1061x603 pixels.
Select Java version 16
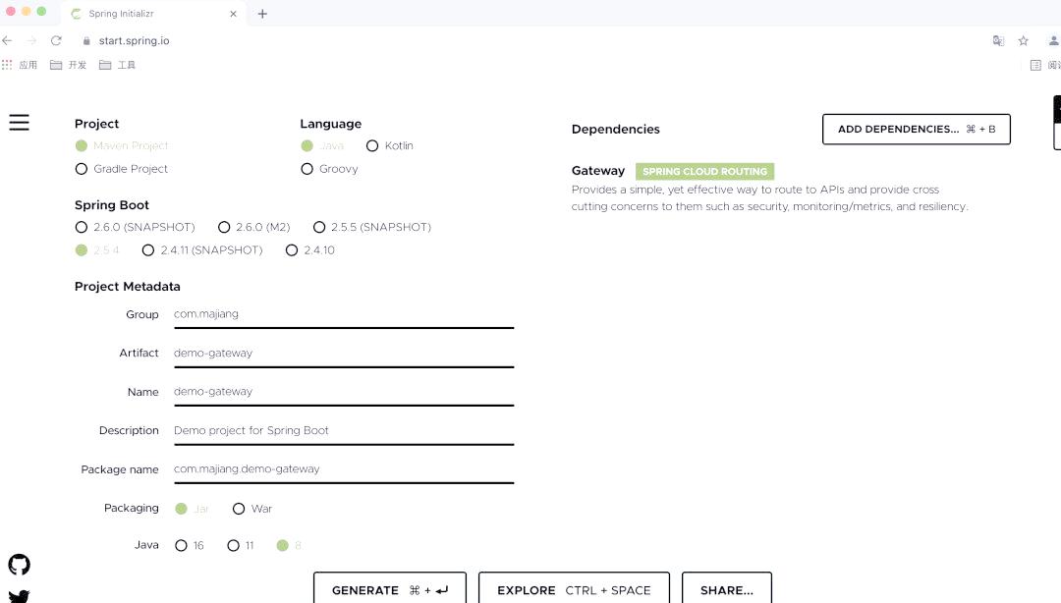point(189,545)
